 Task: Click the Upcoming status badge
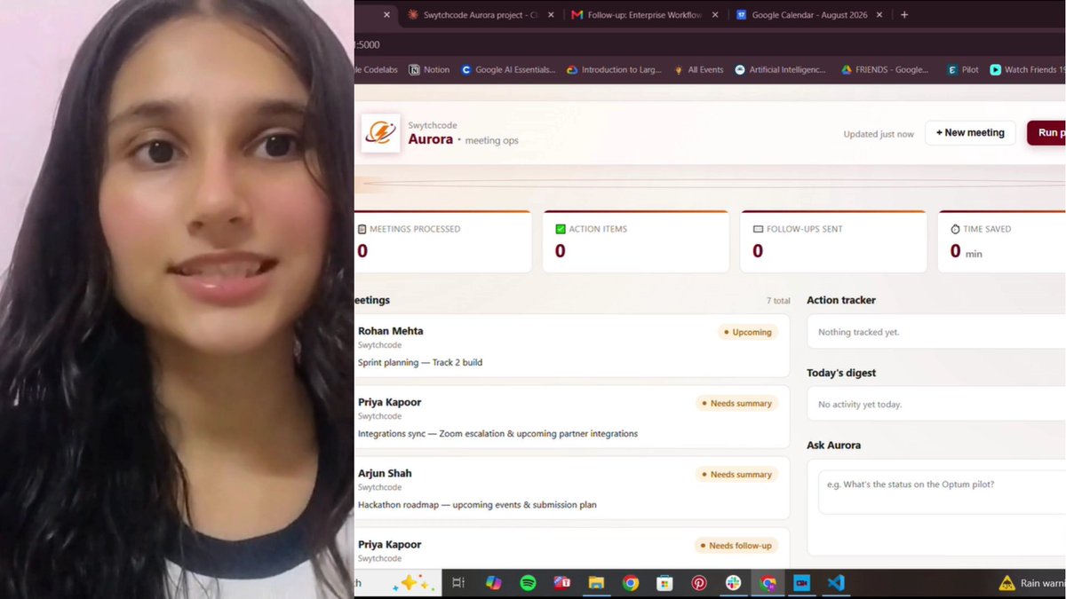tap(747, 332)
